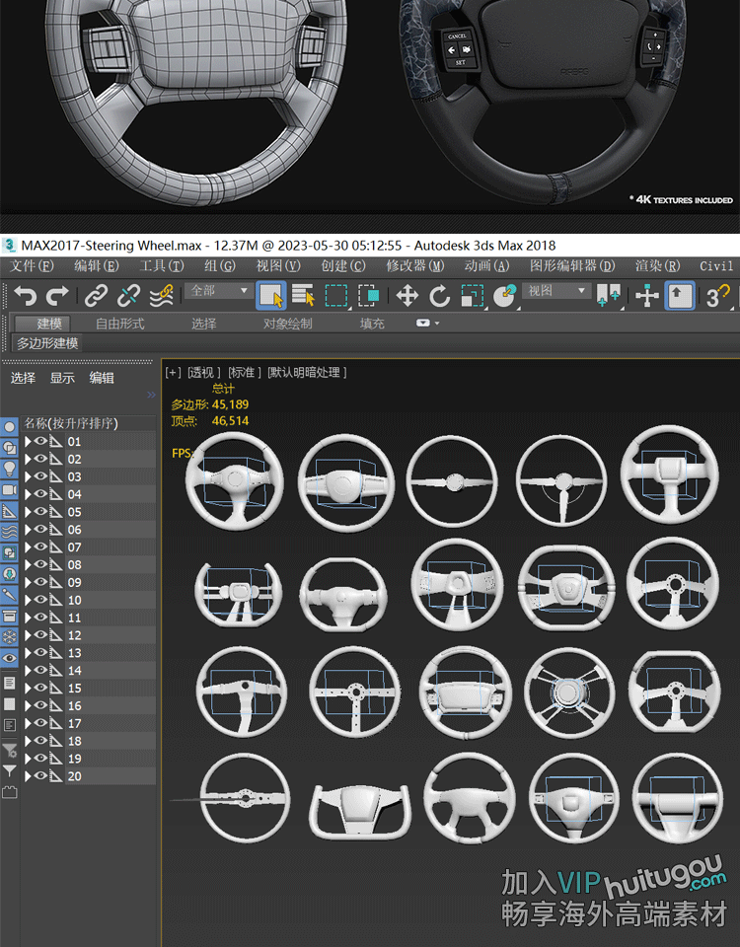The image size is (740, 947).
Task: Expand tree item 05 with its arrow
Action: [29, 512]
